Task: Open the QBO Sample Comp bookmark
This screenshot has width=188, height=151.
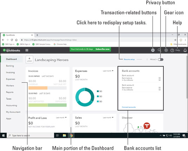Action: [42, 44]
